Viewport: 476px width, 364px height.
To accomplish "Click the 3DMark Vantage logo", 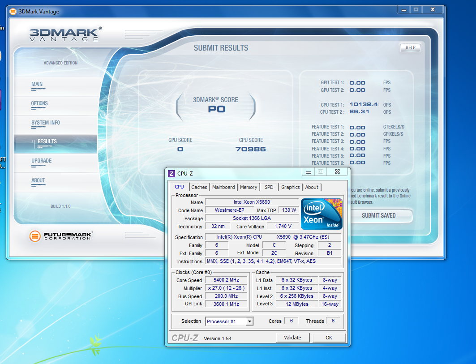I will (x=65, y=34).
